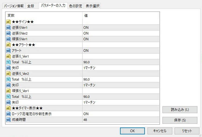Open 矢印 dropdown under 逆張り_Ver2
Image resolution: width=202 pixels, height=137 pixels.
121,85
